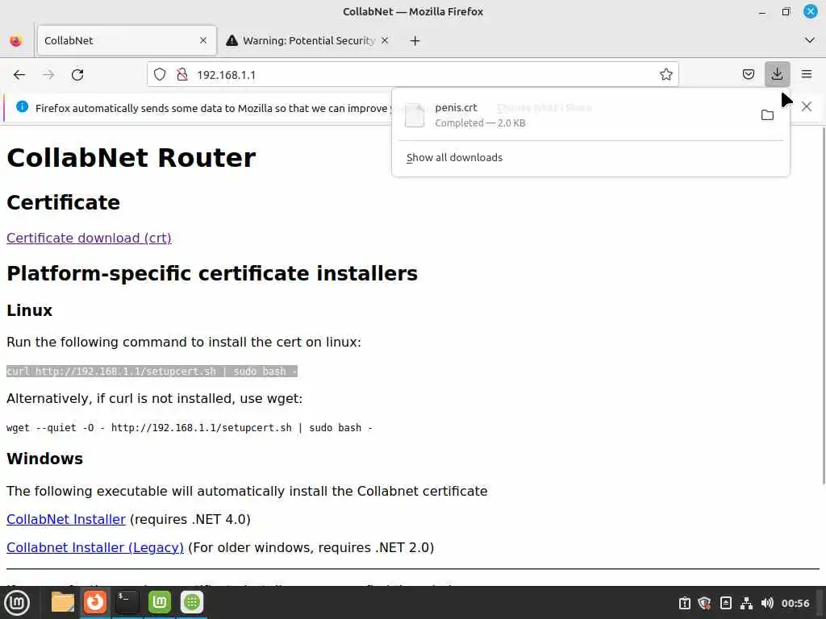The image size is (826, 619).
Task: Go back to the previous page
Action: [19, 75]
